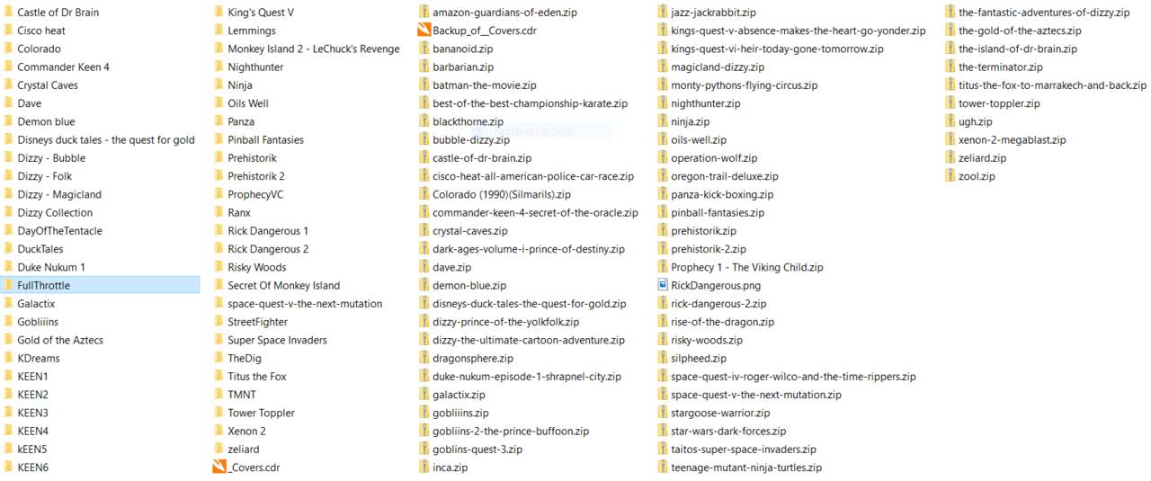Select the Crystal Caves folder name
1151x481 pixels.
point(48,85)
